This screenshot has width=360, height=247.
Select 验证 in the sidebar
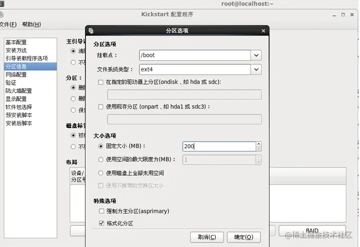point(30,83)
